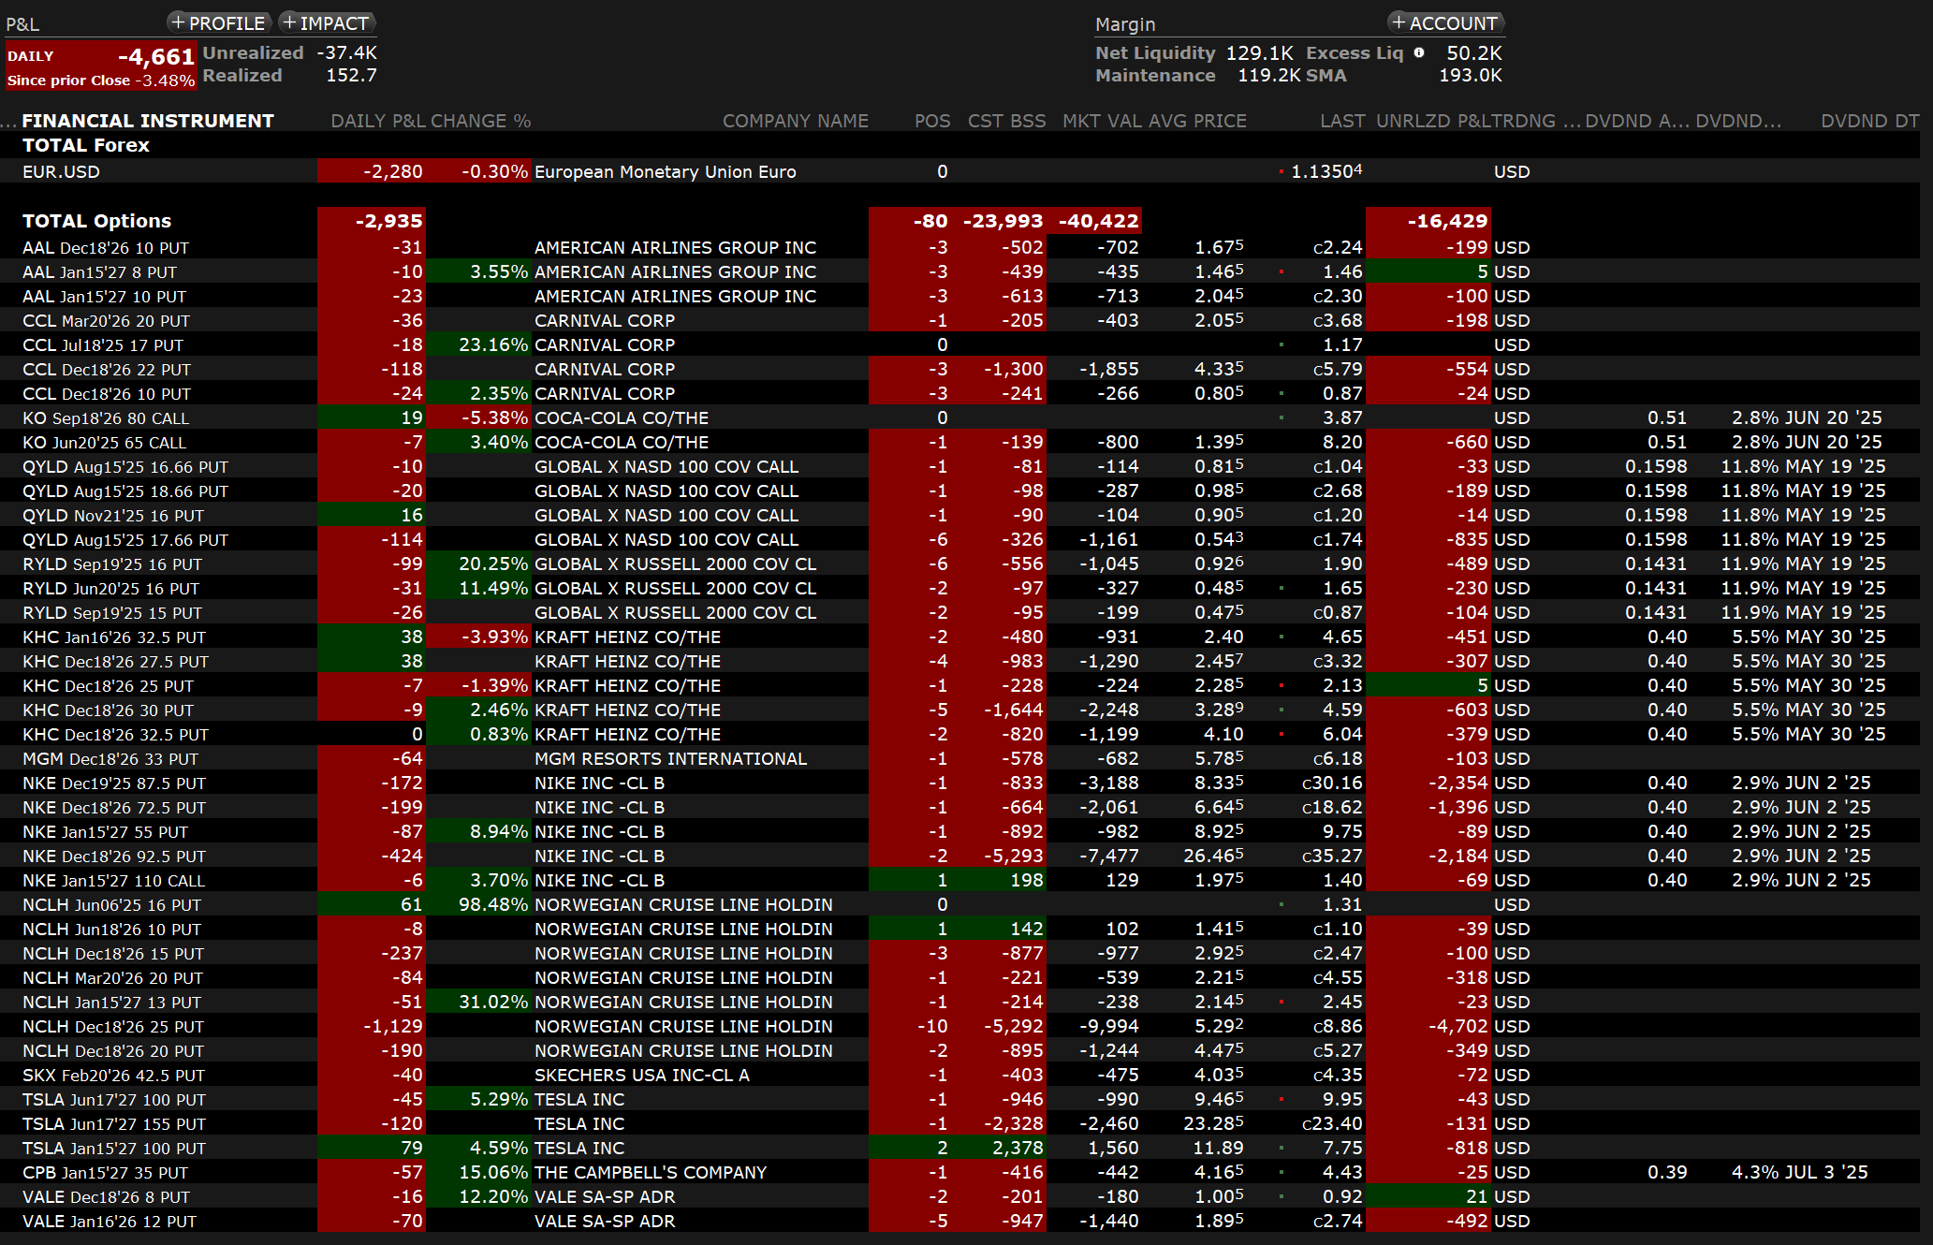This screenshot has width=1933, height=1245.
Task: Sort by FINANCIAL INSTRUMENT column header
Action: click(148, 121)
